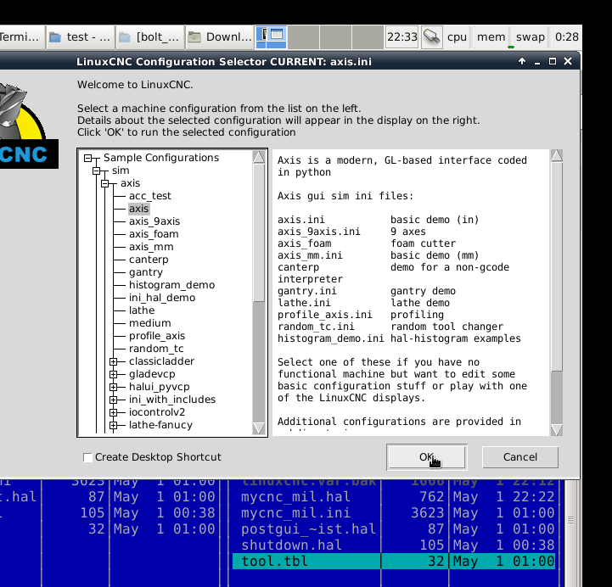Screen dimensions: 612x587
Task: Select ini_hal_demo configuration
Action: [x=162, y=298]
